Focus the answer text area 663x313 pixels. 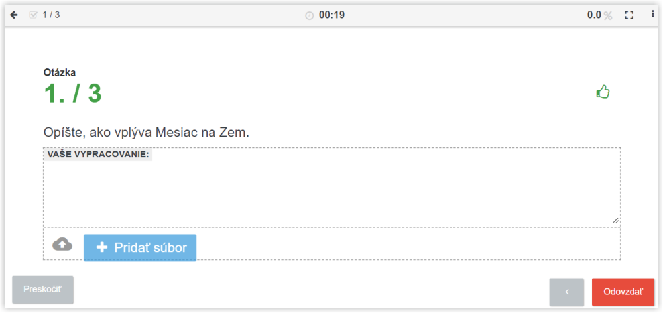click(332, 188)
